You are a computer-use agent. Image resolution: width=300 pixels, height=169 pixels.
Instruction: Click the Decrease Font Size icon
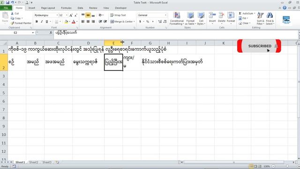coord(75,15)
